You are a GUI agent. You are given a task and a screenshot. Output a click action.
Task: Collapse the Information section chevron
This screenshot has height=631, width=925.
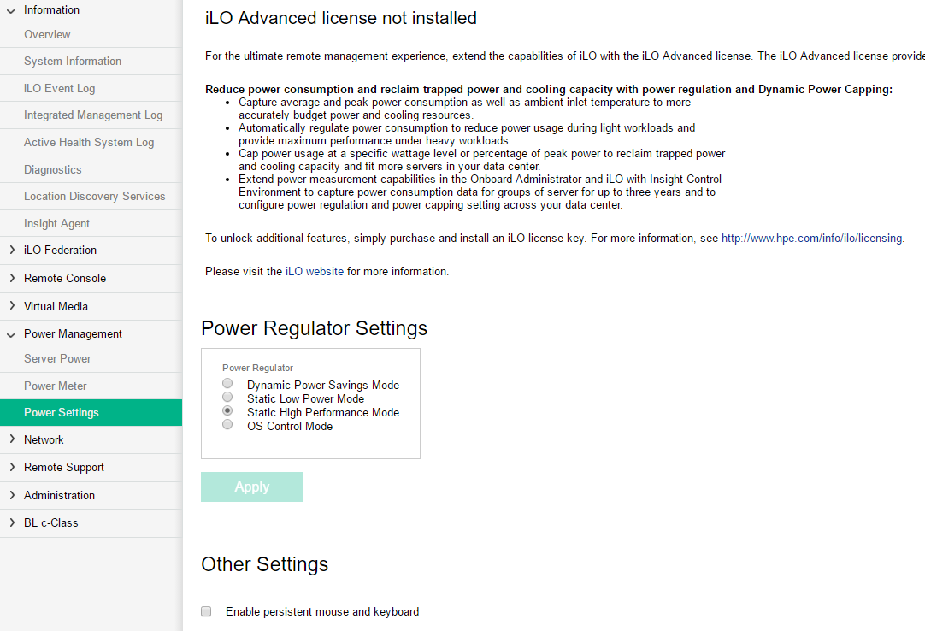click(11, 10)
